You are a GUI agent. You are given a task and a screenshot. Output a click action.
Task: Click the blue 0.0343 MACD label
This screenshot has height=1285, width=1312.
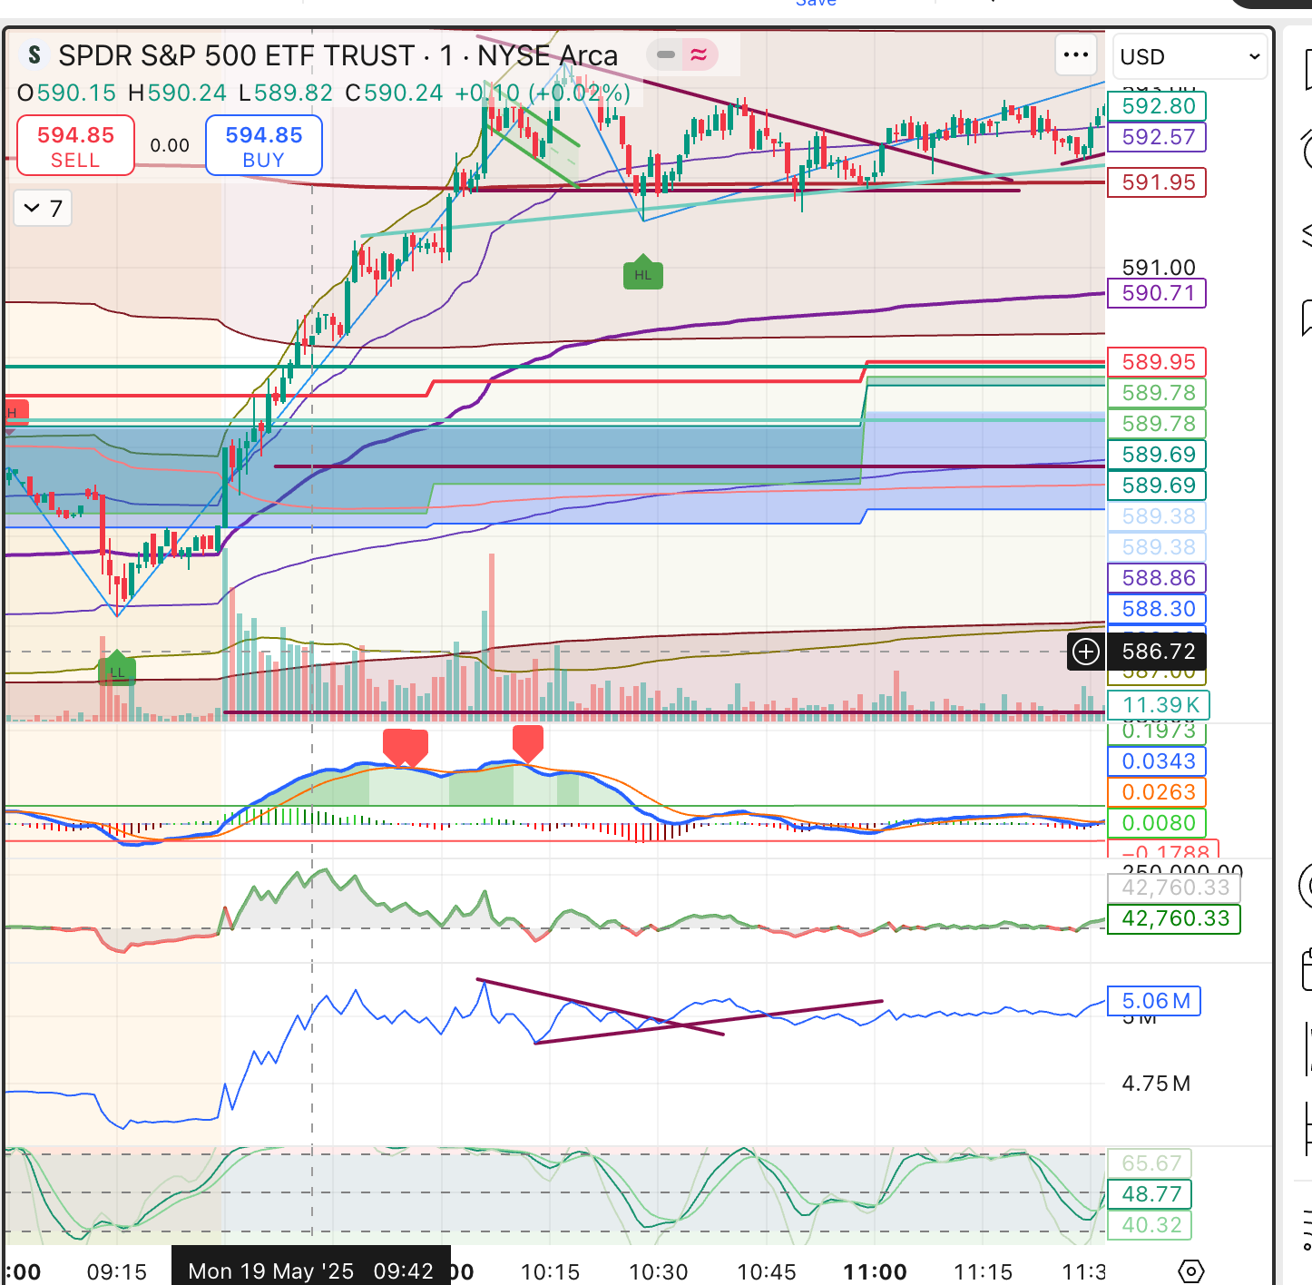coord(1158,761)
